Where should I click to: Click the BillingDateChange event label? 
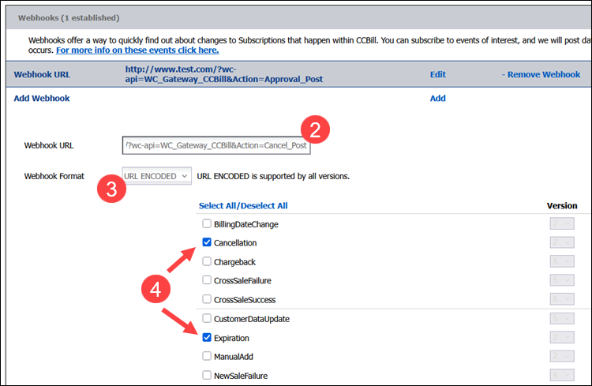[x=245, y=224]
